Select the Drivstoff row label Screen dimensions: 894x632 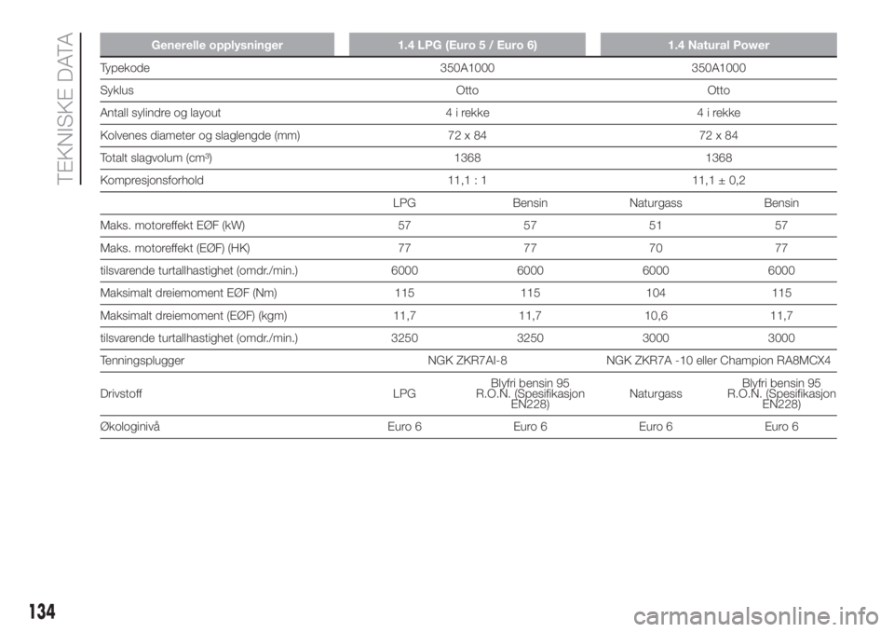[121, 394]
